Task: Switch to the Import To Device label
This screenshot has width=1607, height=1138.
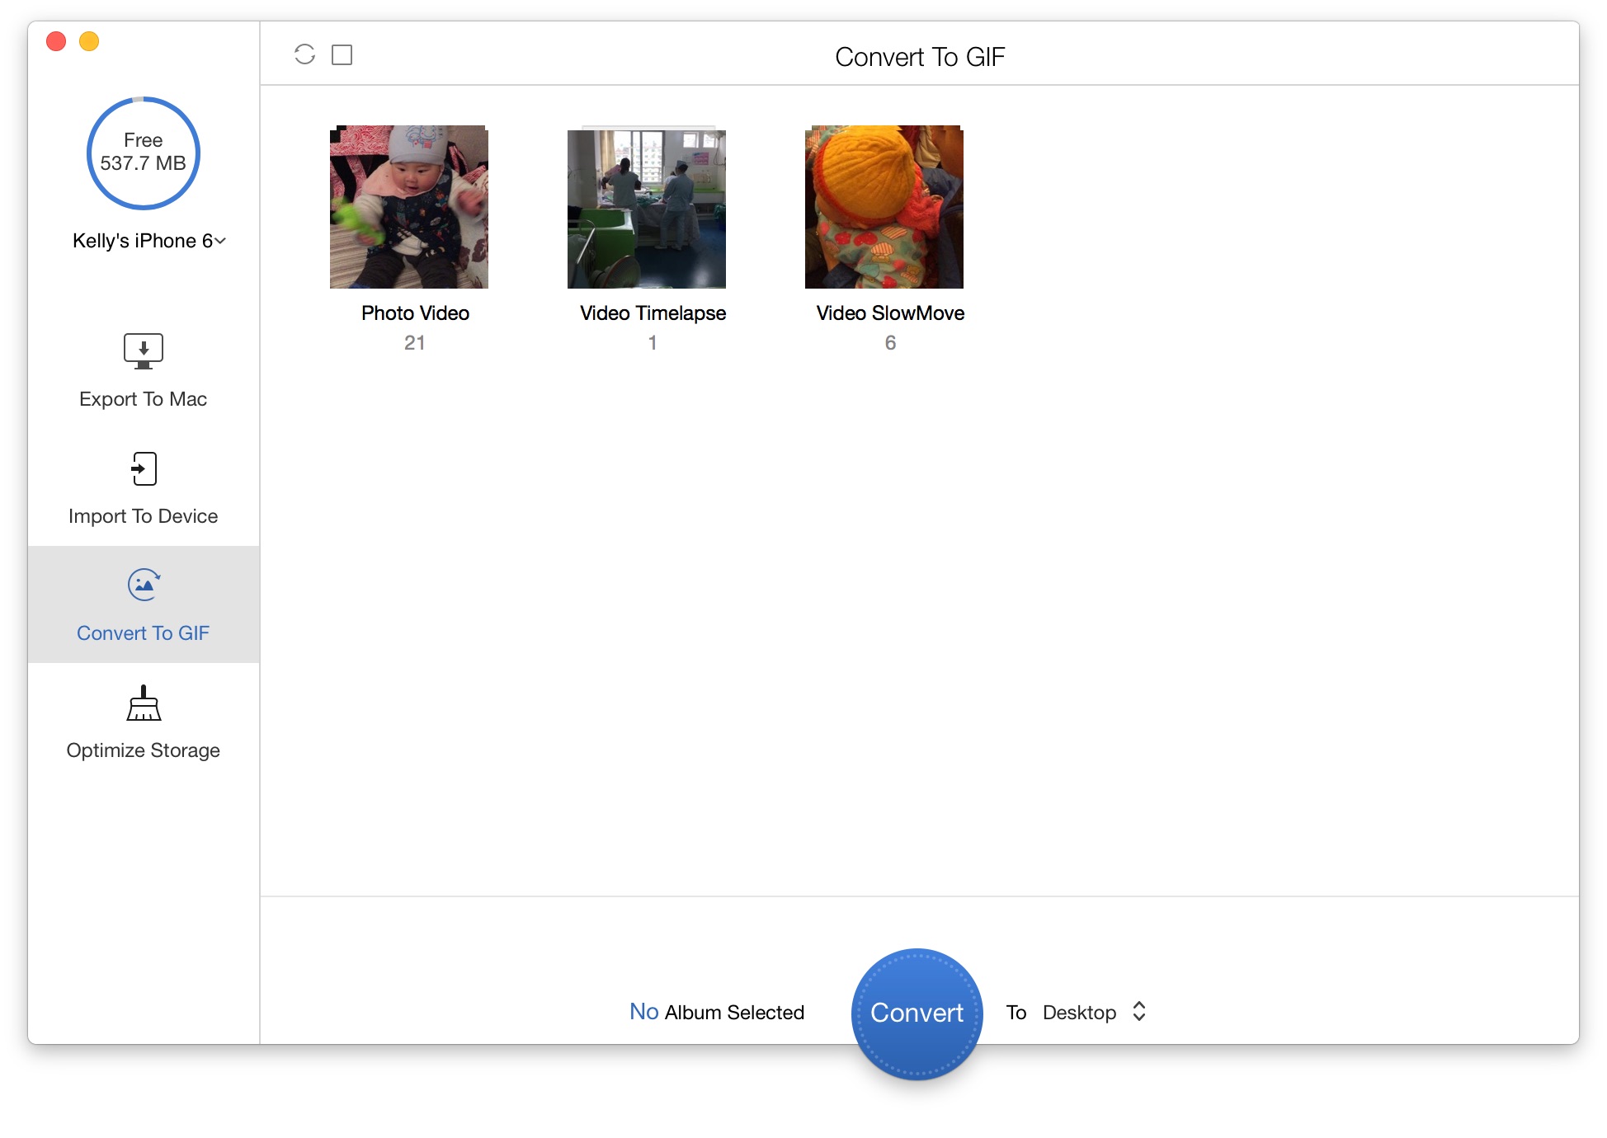Action: click(144, 516)
